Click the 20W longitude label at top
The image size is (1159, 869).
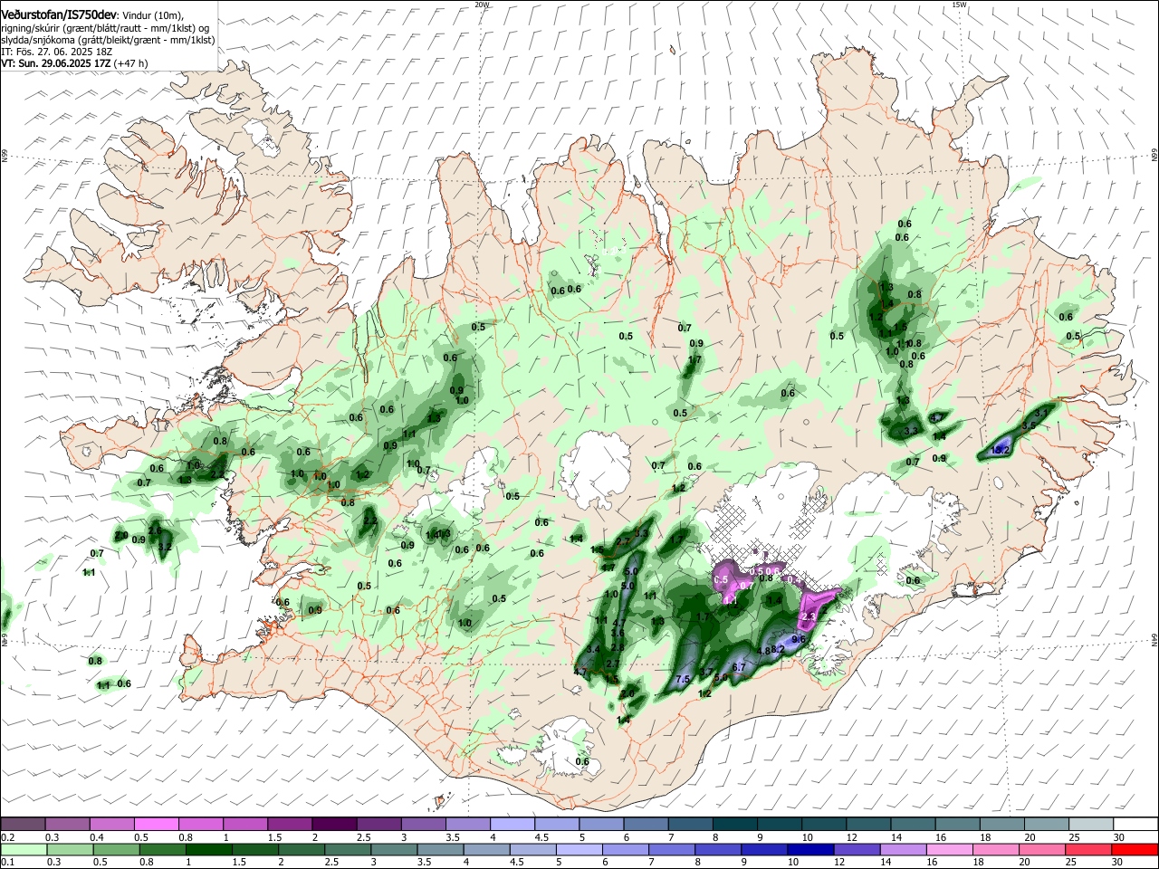tap(483, 5)
